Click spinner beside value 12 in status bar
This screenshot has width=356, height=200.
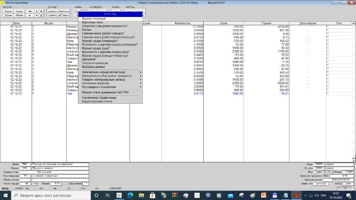pos(353,188)
